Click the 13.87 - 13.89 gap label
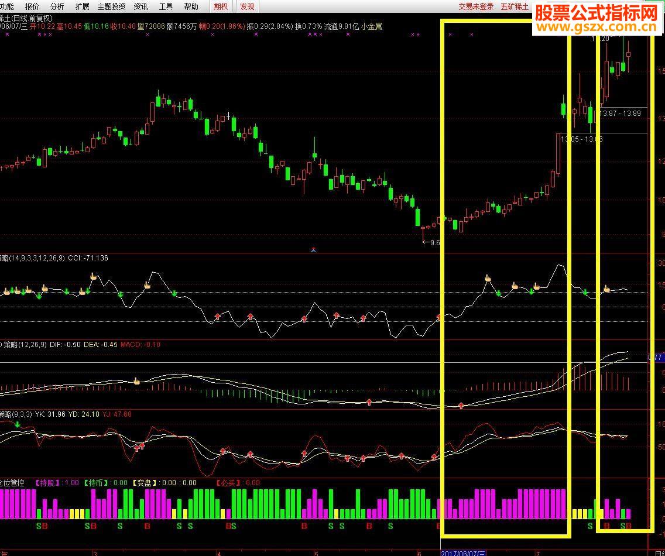The height and width of the screenshot is (556, 665). [x=619, y=113]
